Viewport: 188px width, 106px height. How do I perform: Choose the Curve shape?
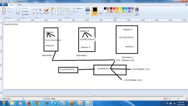tap(55, 9)
